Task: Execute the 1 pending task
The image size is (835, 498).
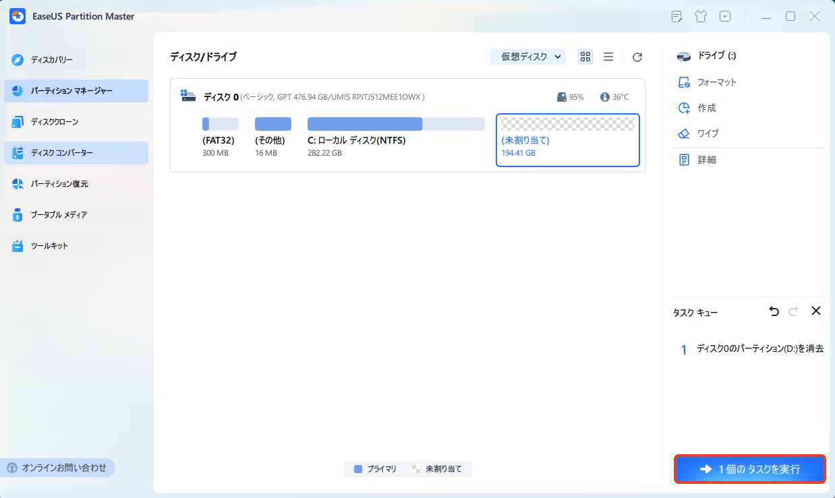Action: [750, 469]
